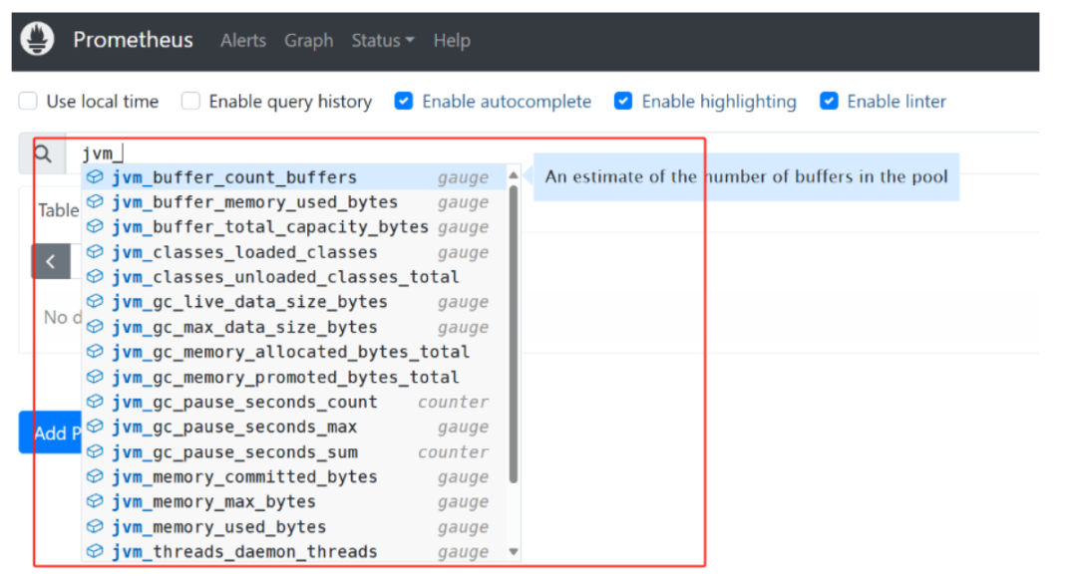Click the Prometheus flame logo
The image size is (1077, 585).
pos(37,39)
